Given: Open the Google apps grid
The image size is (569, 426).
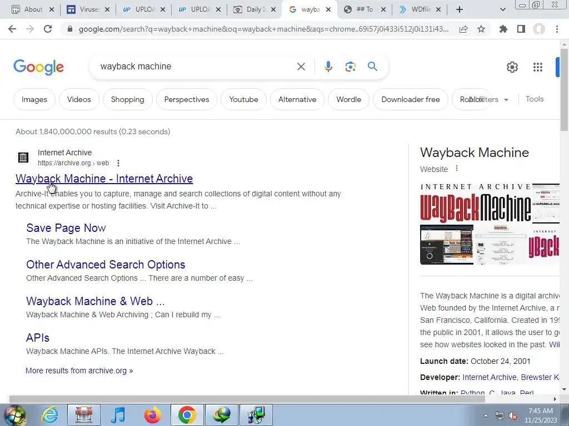Looking at the screenshot, I should (538, 67).
